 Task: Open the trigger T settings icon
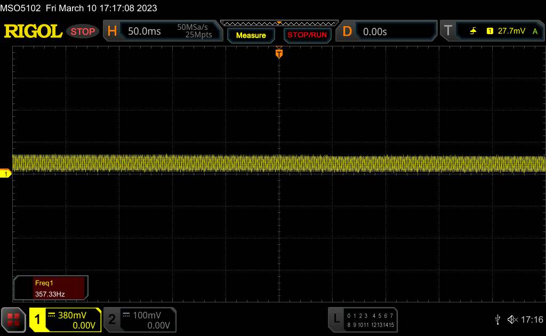(x=448, y=31)
